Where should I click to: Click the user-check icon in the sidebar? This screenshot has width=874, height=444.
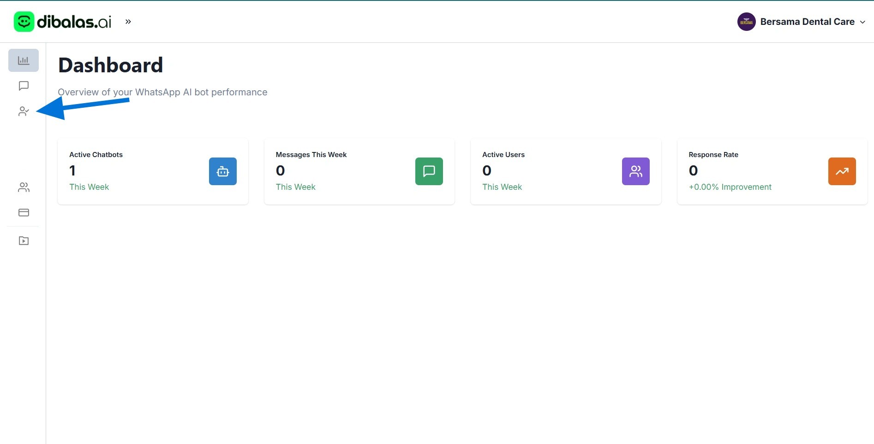click(x=24, y=111)
